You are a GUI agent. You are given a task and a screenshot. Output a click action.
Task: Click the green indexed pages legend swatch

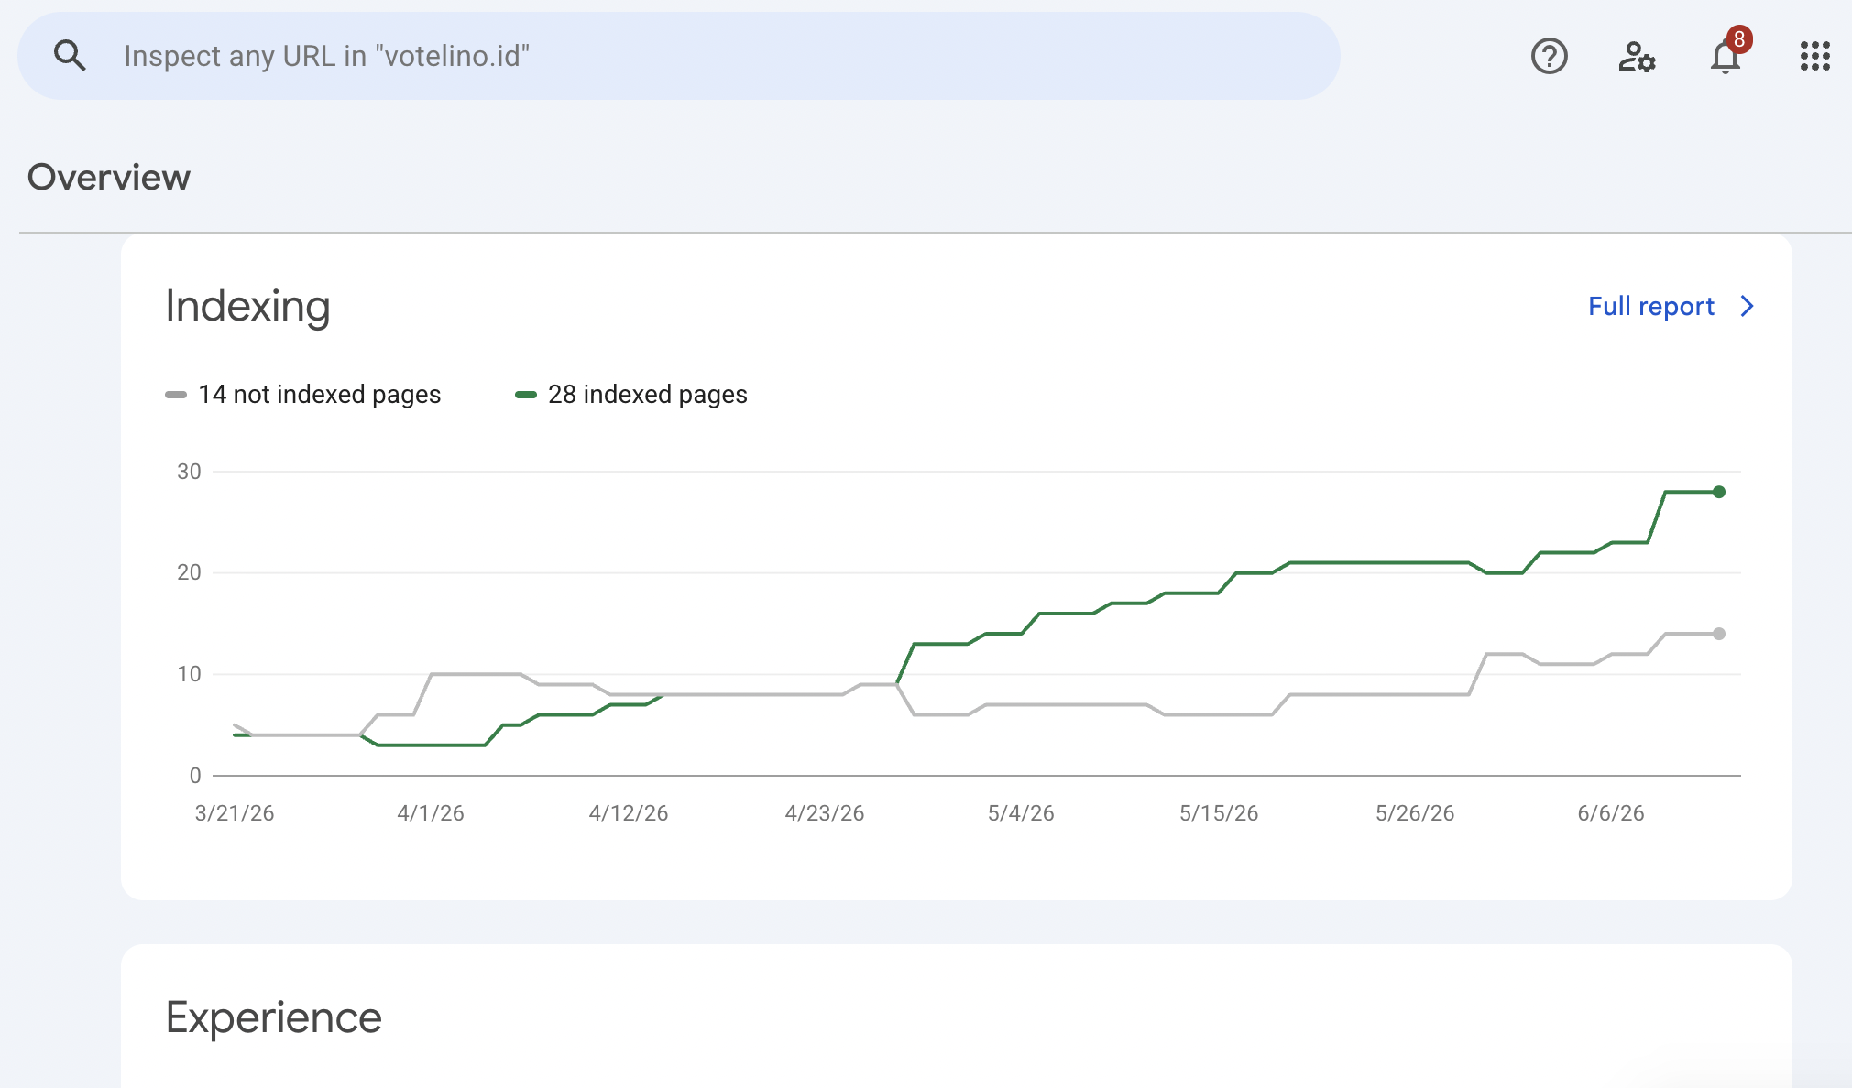(525, 395)
